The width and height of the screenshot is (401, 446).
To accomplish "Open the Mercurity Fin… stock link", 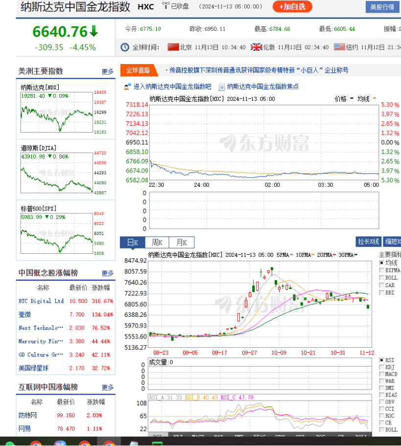I will point(41,341).
